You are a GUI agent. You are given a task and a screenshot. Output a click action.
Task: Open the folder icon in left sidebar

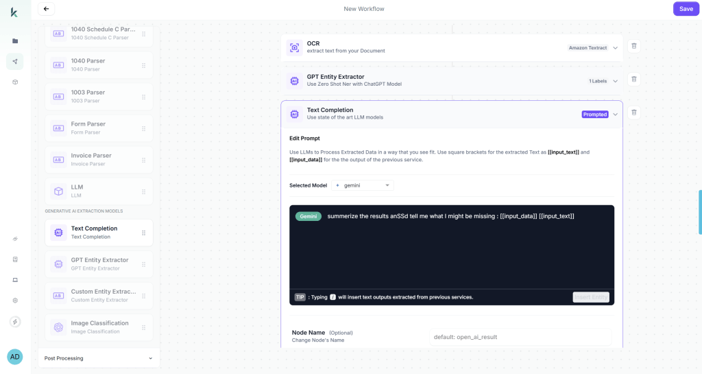point(15,41)
